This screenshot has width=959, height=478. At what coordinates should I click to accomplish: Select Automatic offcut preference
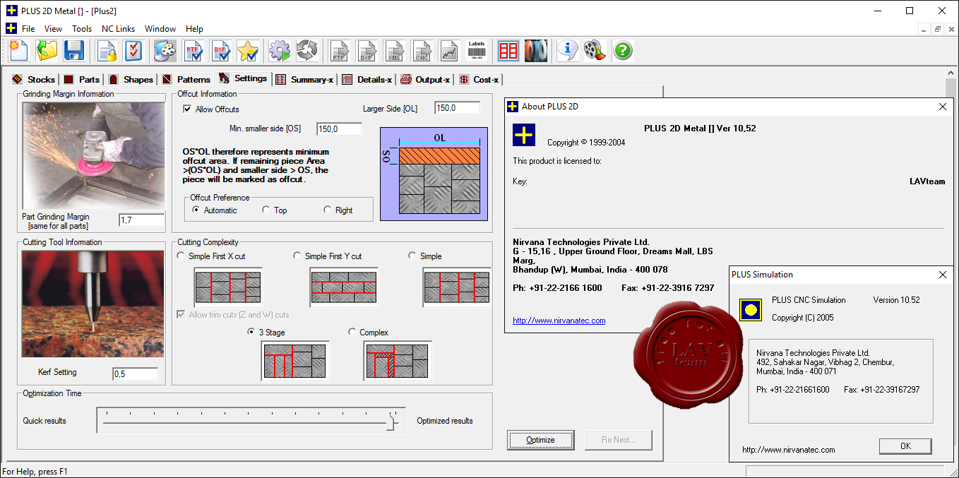point(196,210)
